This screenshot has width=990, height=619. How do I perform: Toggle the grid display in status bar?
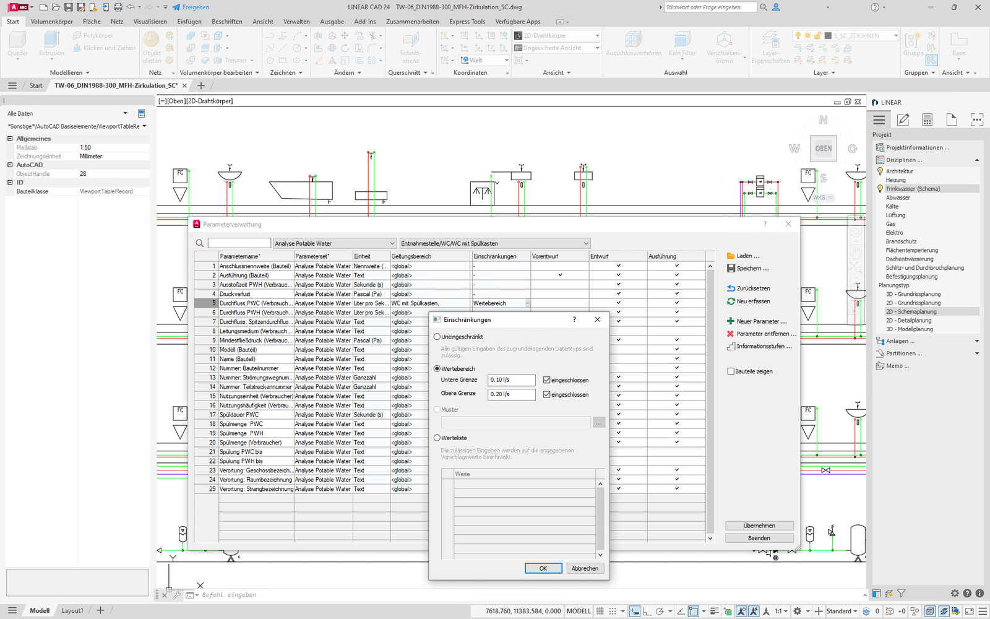coord(600,611)
